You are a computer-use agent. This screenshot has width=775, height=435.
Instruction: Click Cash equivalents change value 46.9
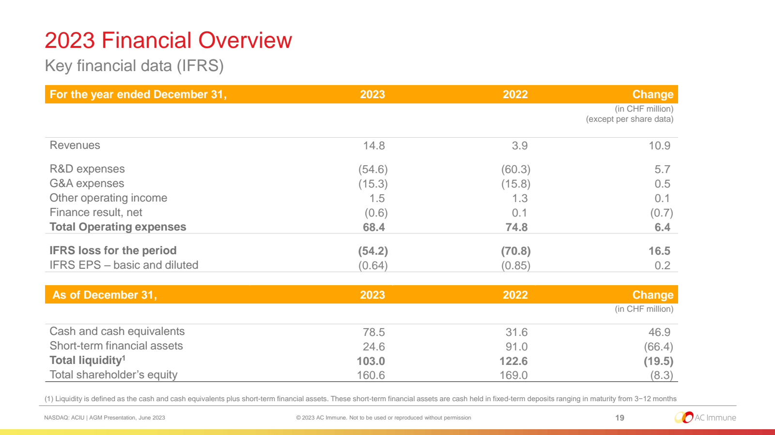(659, 333)
